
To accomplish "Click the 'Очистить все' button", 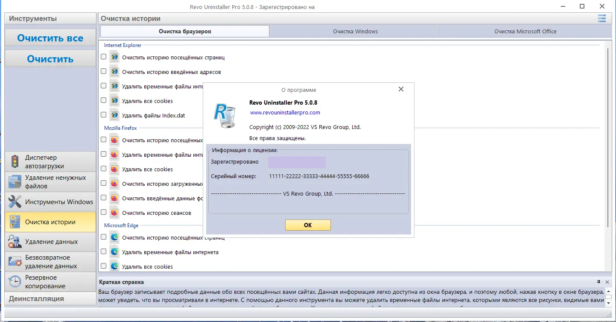I will click(50, 38).
